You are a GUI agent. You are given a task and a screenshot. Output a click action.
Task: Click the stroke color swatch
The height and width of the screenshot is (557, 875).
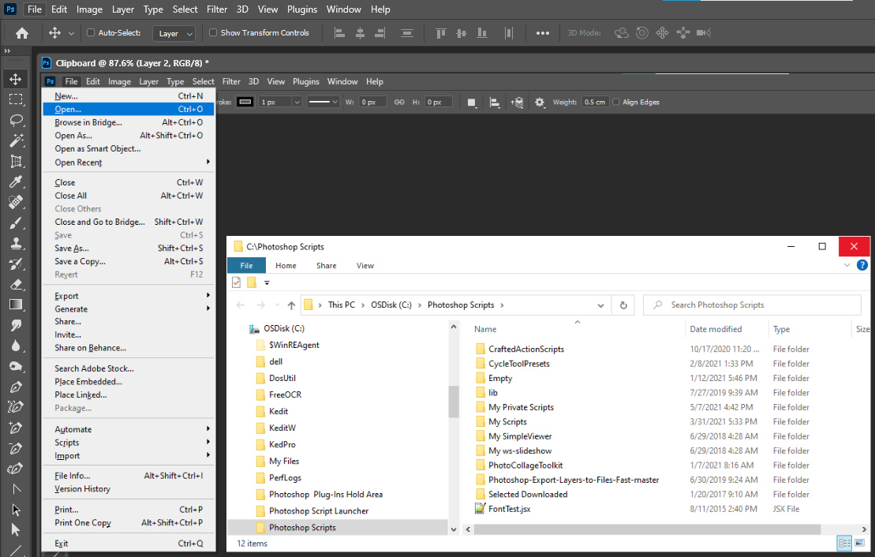coord(245,102)
